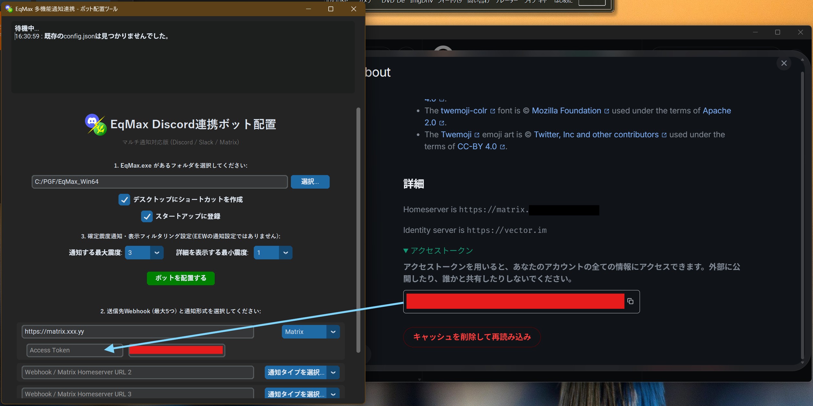813x406 pixels.
Task: Click external link icon next to twemoji-colr
Action: point(493,111)
